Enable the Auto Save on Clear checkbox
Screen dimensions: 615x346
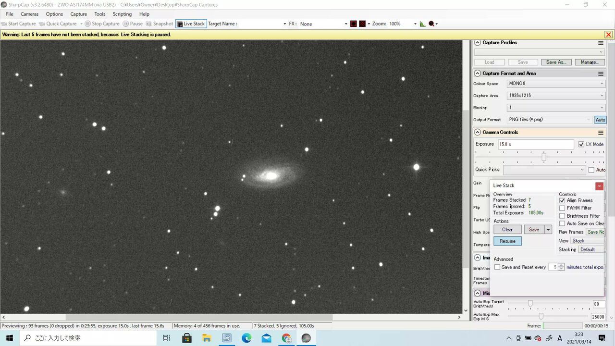click(x=562, y=223)
